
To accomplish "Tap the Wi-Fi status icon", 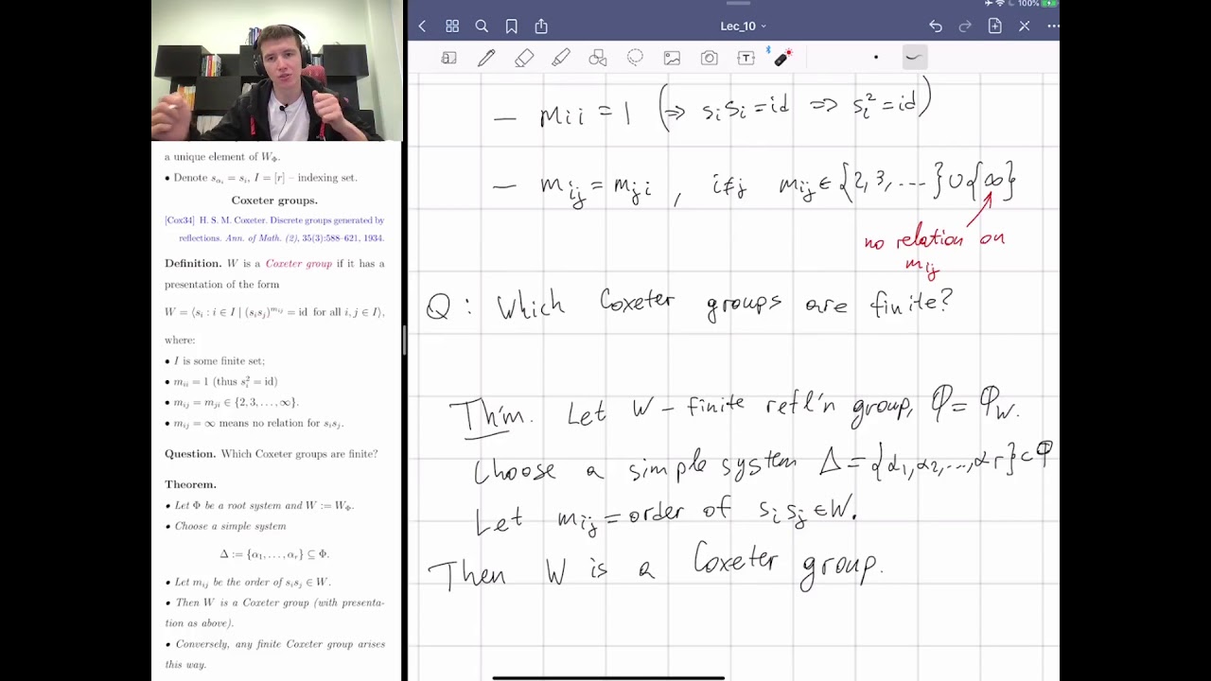I will 1000,4.
